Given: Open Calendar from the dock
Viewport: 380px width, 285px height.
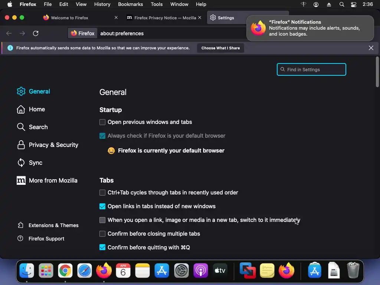Looking at the screenshot, I should click(123, 271).
